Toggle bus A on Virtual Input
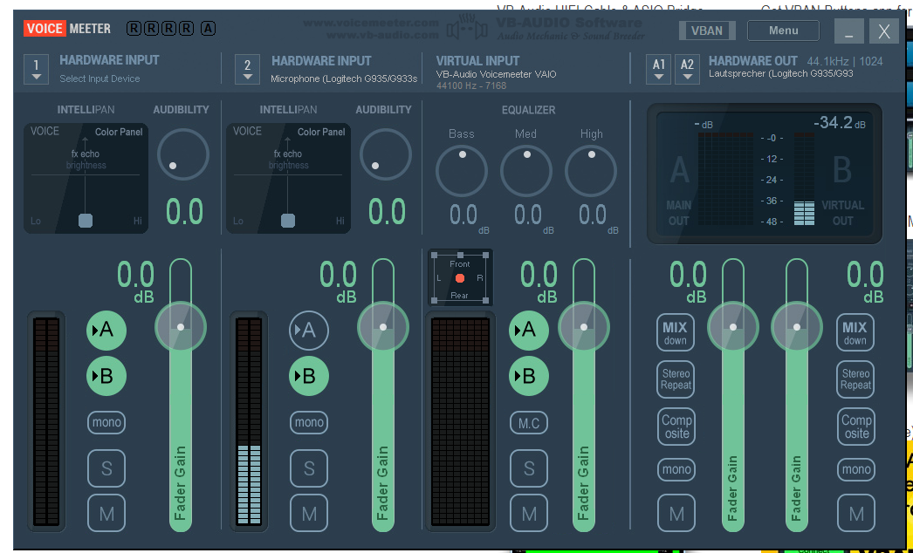 pos(529,330)
